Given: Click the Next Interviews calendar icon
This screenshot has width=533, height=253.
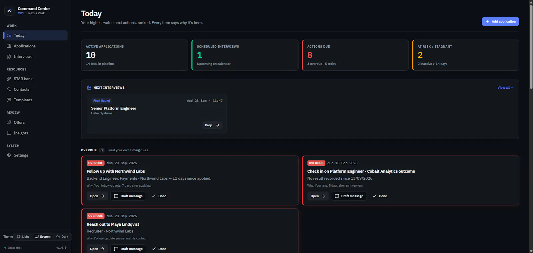Looking at the screenshot, I should click(x=89, y=88).
